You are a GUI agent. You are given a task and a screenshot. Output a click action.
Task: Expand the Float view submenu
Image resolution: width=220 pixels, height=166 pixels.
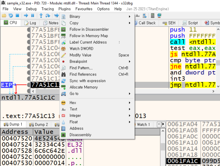pyautogui.click(x=98, y=122)
